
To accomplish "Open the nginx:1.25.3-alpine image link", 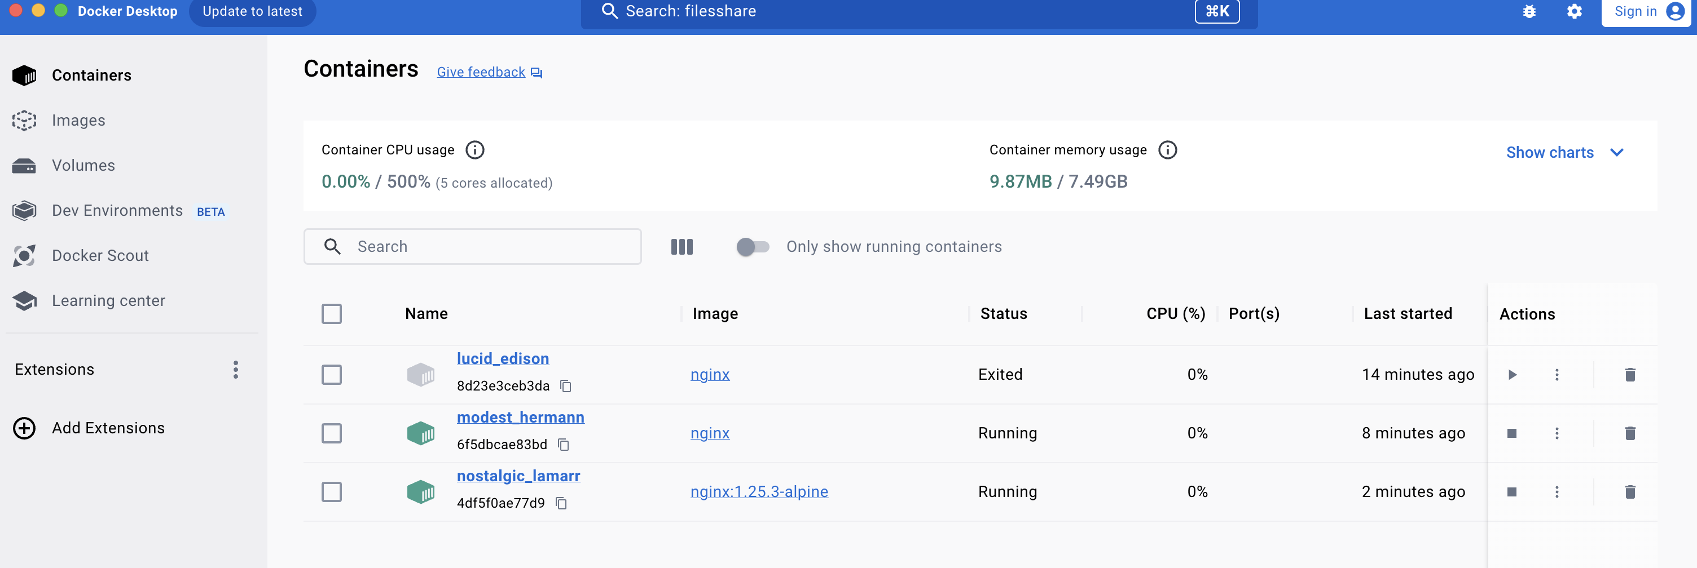I will click(759, 492).
